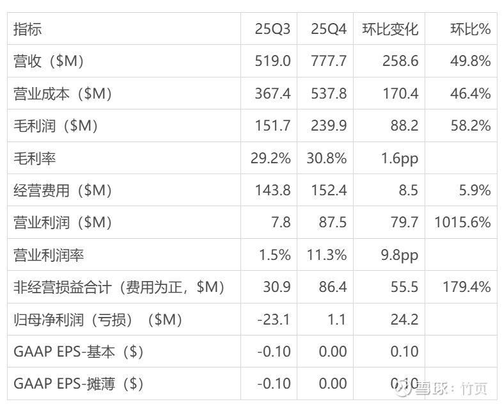The height and width of the screenshot is (404, 502).
Task: Click the 营业利润率 row label
Action: [49, 255]
